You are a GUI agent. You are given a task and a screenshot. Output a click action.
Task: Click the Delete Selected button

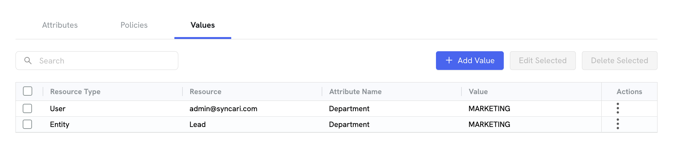pos(619,61)
